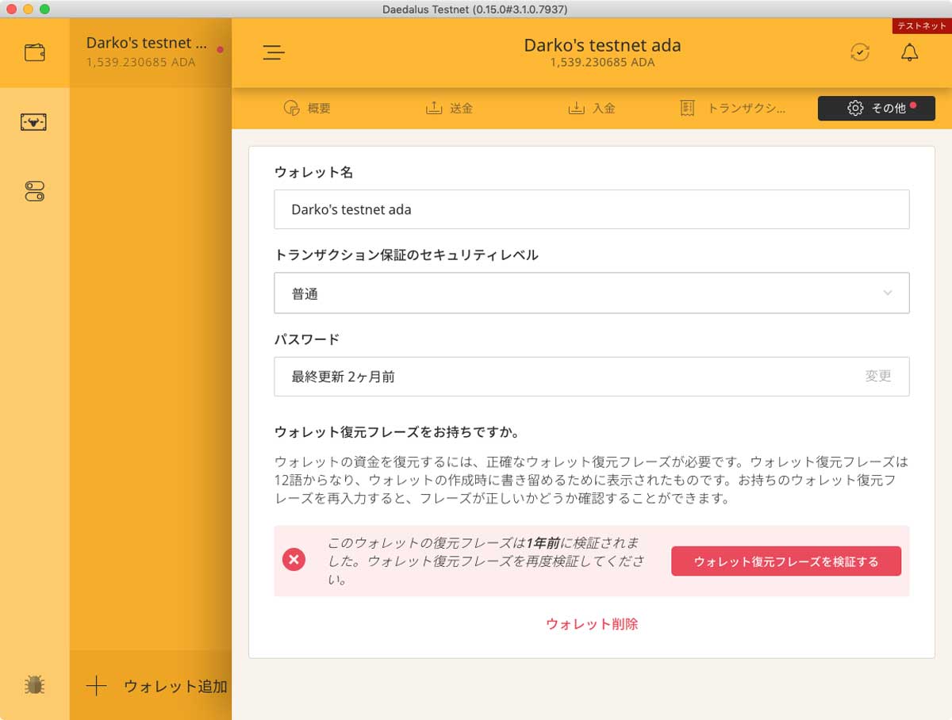The height and width of the screenshot is (720, 952).
Task: Open the paper wallet certificate section icon
Action: pos(34,122)
